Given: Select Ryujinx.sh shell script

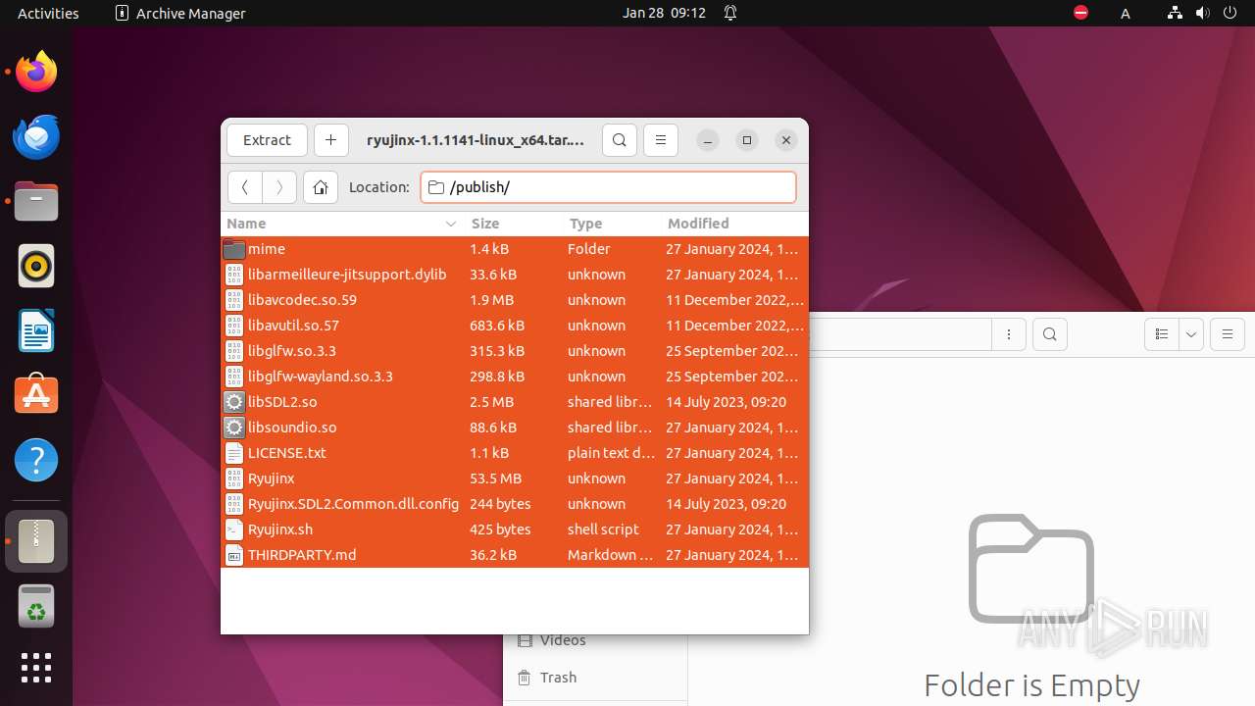Looking at the screenshot, I should click(515, 529).
